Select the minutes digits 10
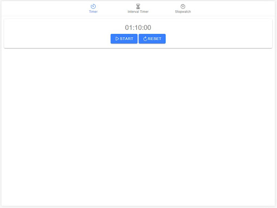This screenshot has height=208, width=277. pos(138,28)
